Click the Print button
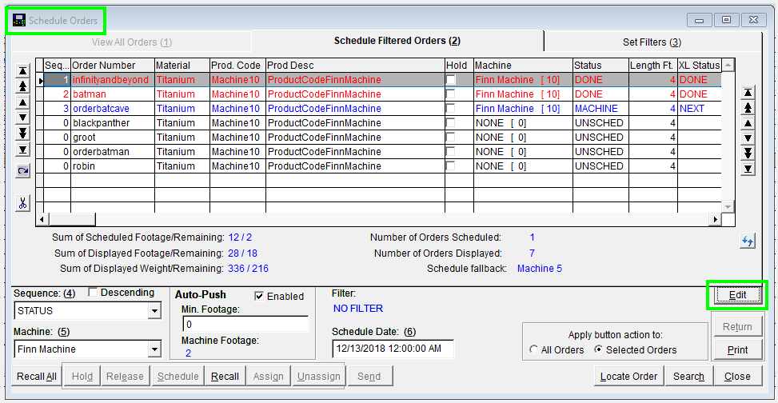778x403 pixels. [737, 350]
